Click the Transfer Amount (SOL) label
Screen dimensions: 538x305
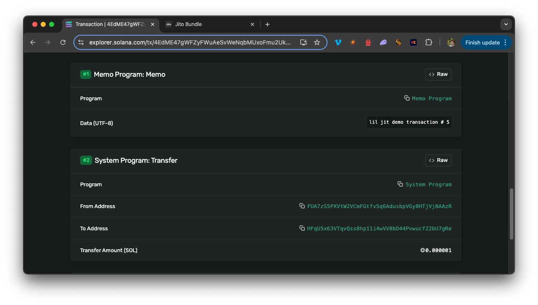pos(109,250)
